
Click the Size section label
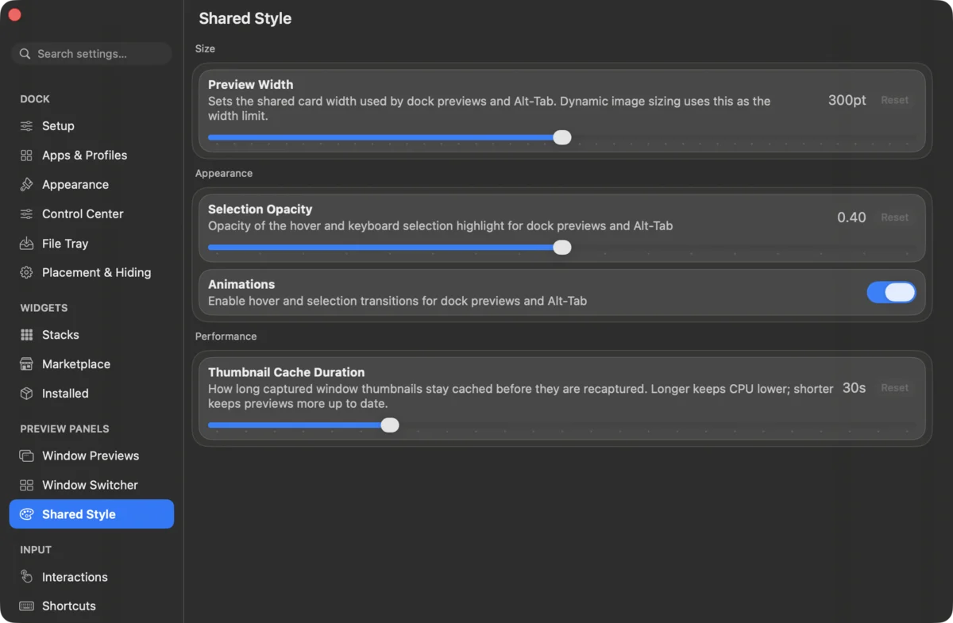(x=205, y=48)
